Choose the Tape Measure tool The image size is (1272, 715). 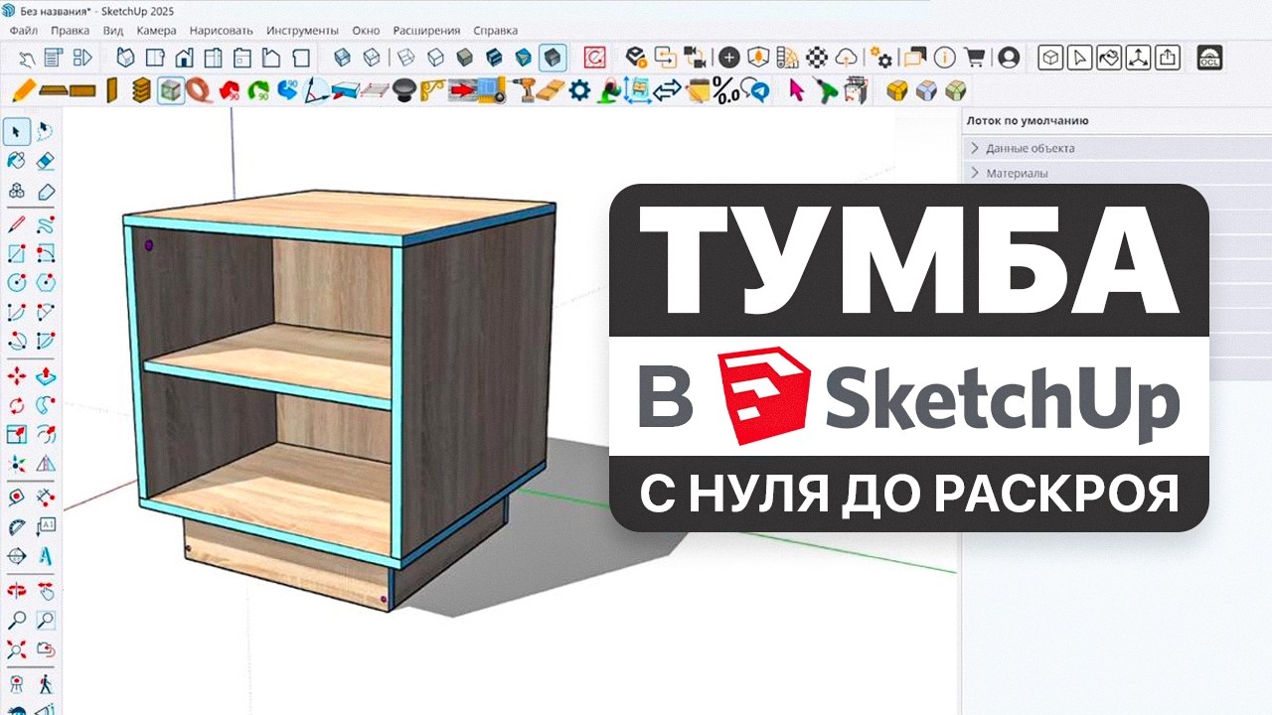tap(17, 497)
